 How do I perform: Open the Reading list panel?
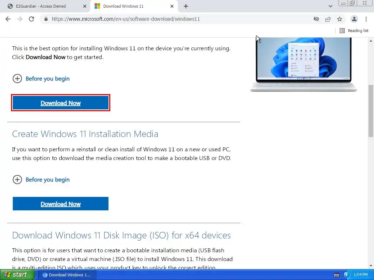pos(354,31)
